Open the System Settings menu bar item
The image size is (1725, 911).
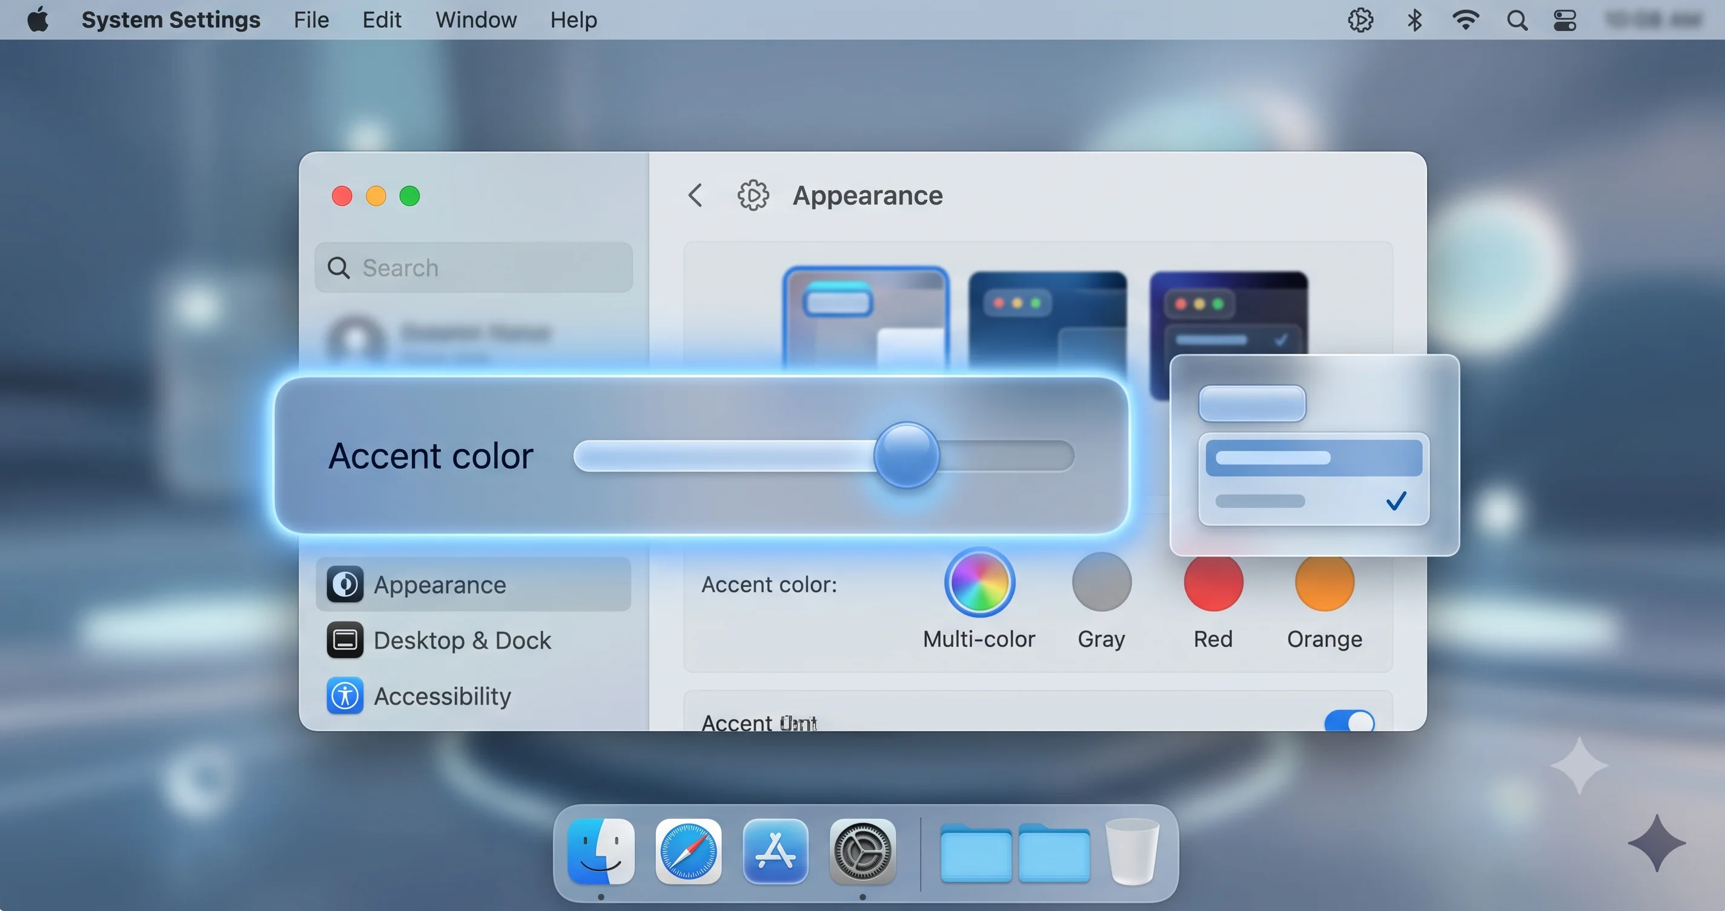tap(171, 19)
